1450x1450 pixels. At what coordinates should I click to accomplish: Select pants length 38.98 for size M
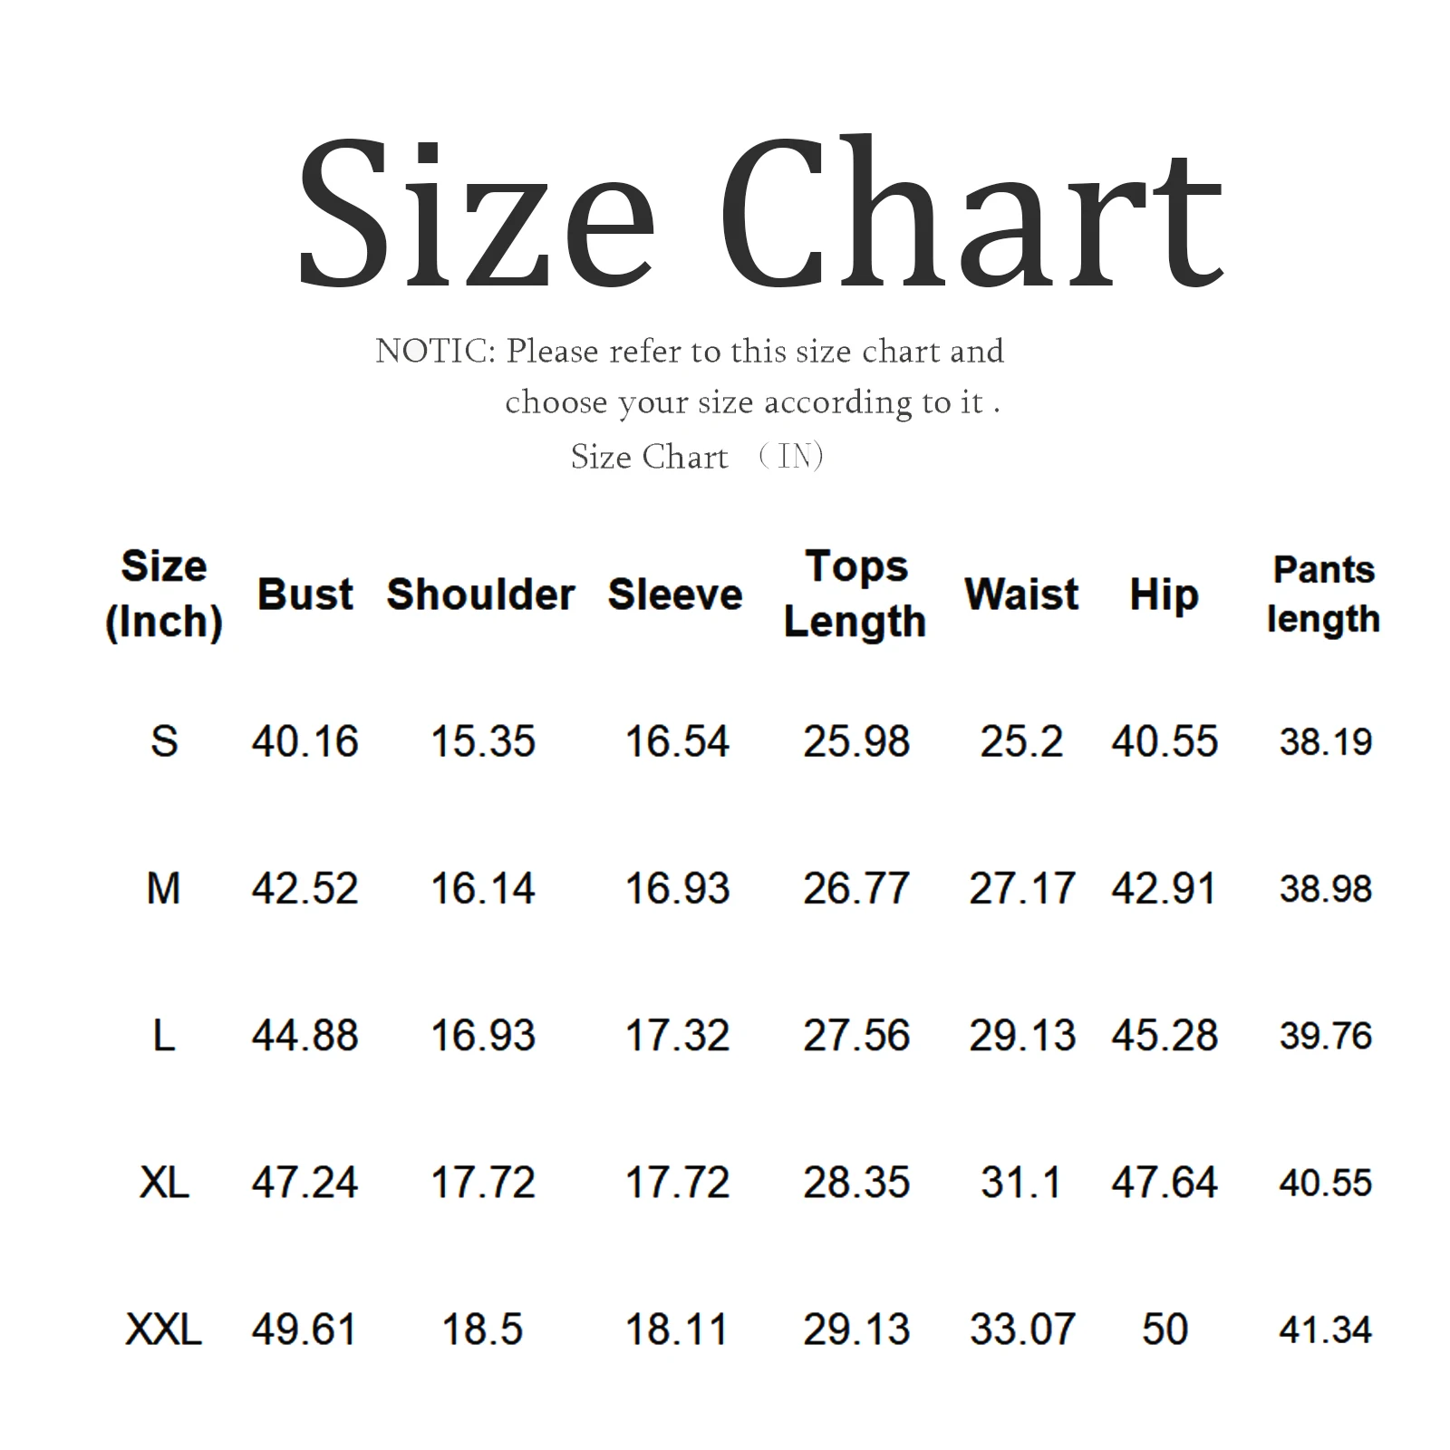tap(1326, 889)
